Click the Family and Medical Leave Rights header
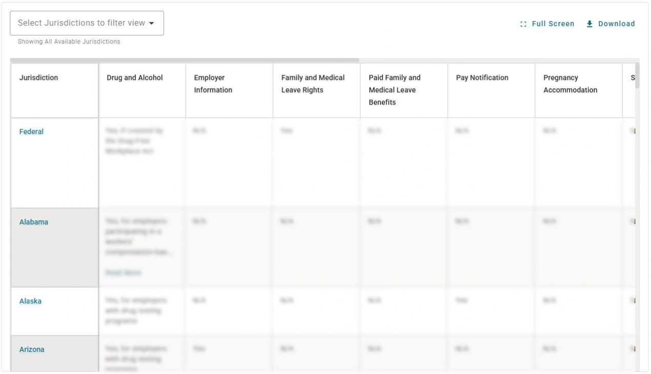 [x=313, y=84]
